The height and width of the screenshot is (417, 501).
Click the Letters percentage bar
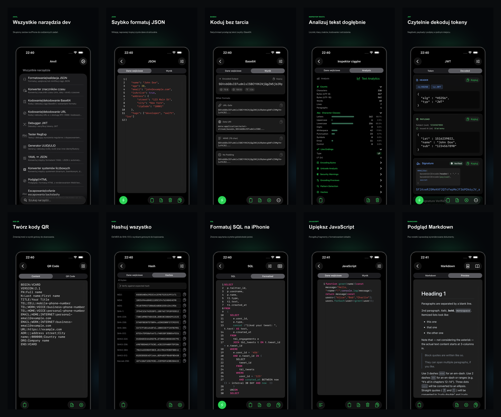tap(343, 117)
